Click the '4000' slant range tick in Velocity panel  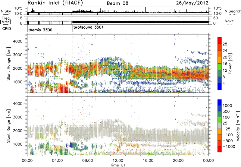pos(17,103)
